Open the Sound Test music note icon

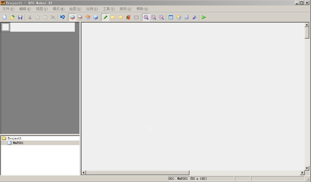click(x=194, y=17)
